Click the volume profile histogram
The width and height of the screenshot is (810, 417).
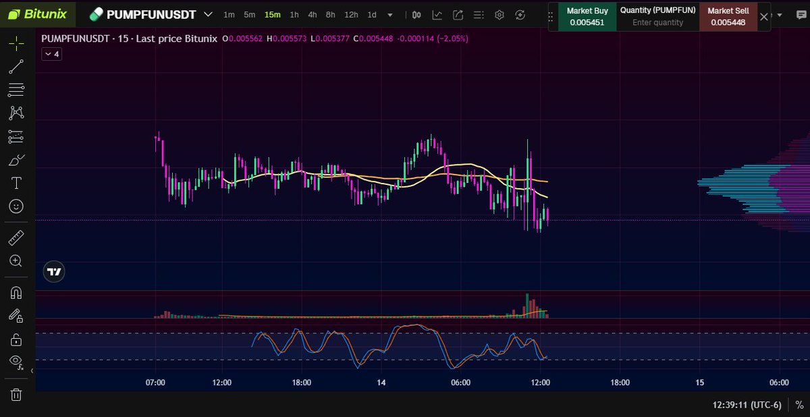pyautogui.click(x=754, y=182)
